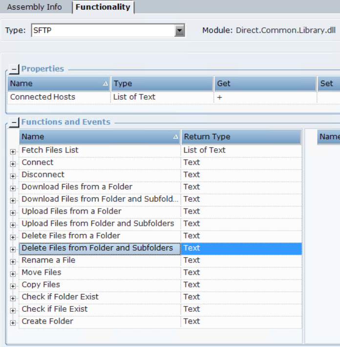Collapse the Properties section
340x347 pixels.
pyautogui.click(x=15, y=69)
